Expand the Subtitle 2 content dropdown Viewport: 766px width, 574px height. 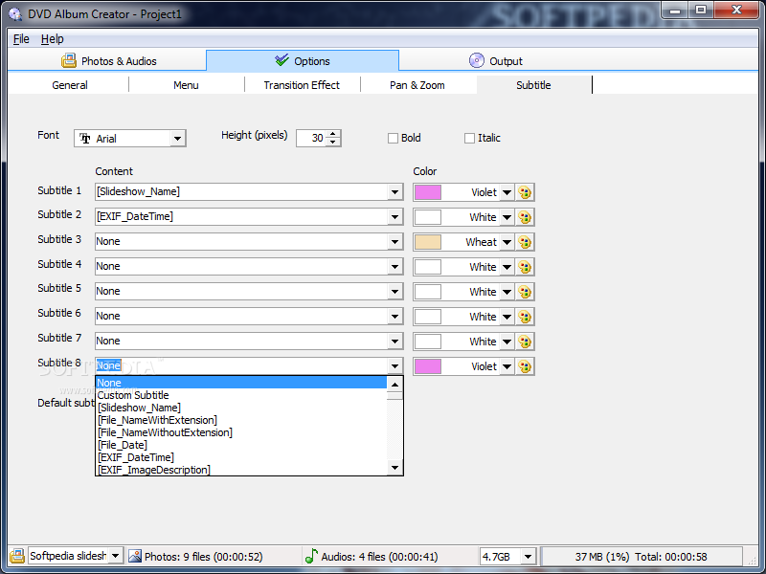click(394, 217)
